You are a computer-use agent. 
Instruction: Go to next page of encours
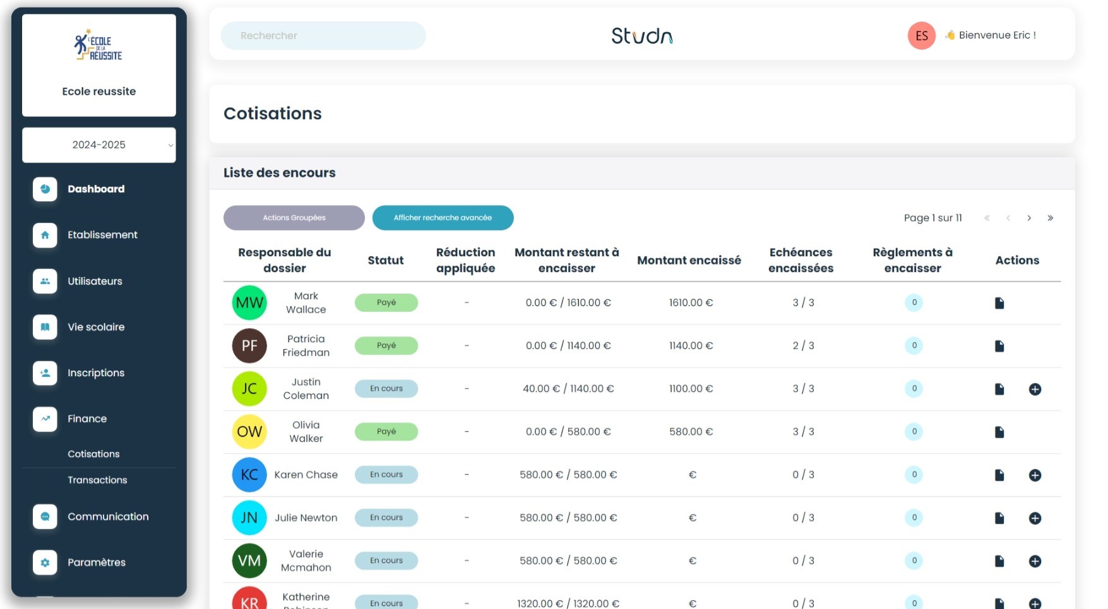click(x=1029, y=218)
